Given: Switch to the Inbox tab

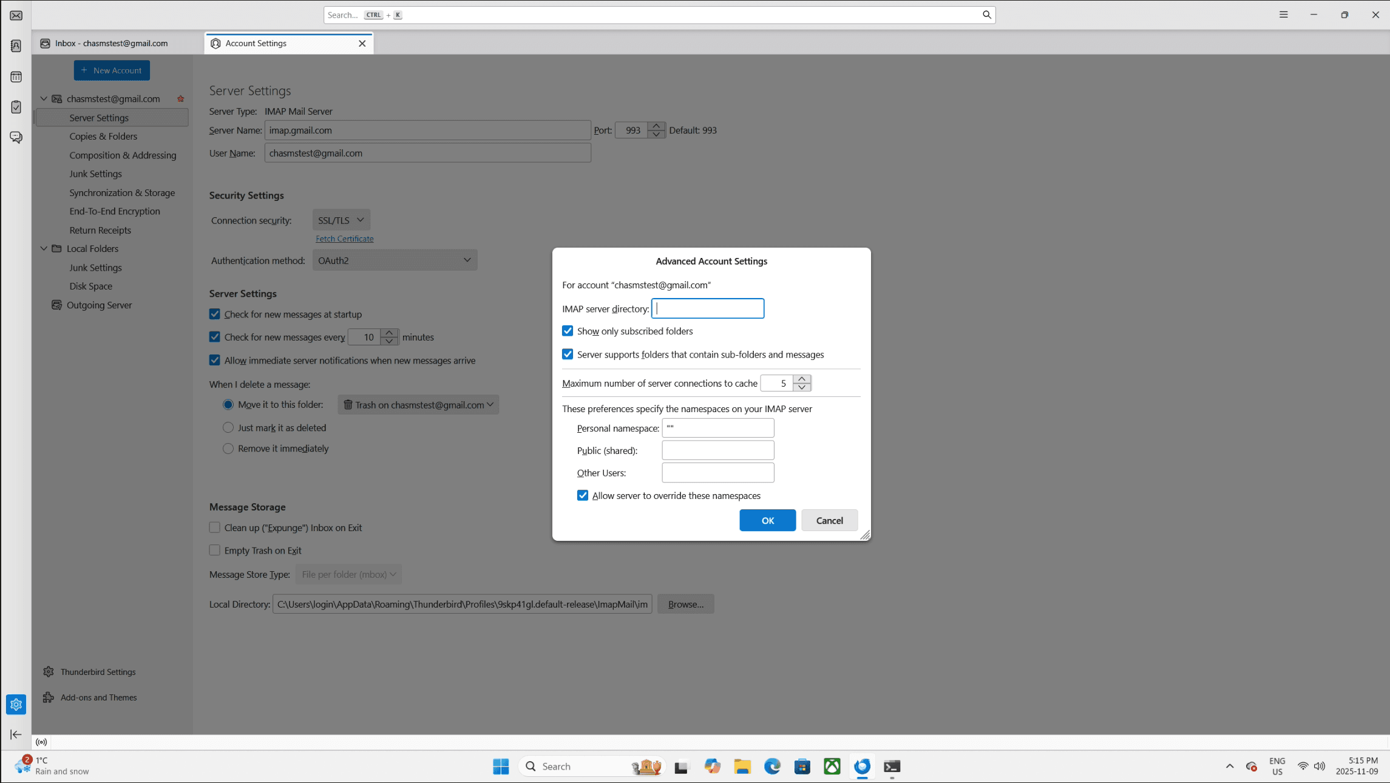Looking at the screenshot, I should tap(112, 43).
